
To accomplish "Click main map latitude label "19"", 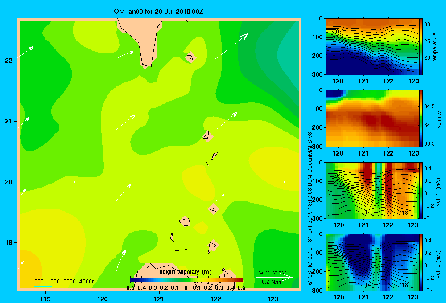I will point(9,242).
